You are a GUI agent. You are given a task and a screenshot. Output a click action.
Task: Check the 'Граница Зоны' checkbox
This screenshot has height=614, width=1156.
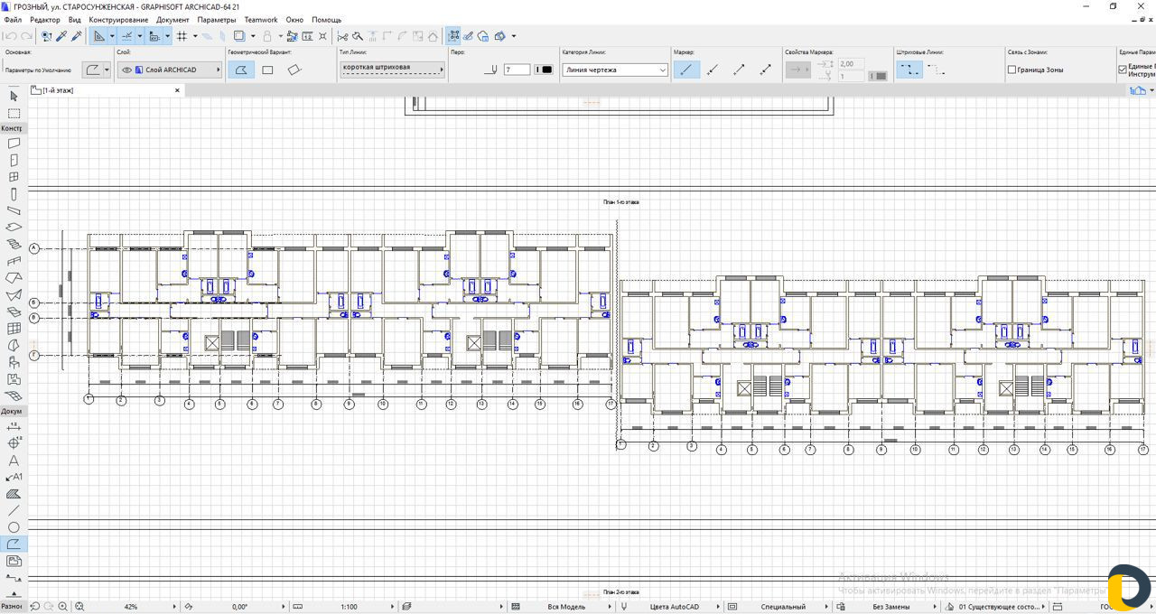pyautogui.click(x=1012, y=70)
